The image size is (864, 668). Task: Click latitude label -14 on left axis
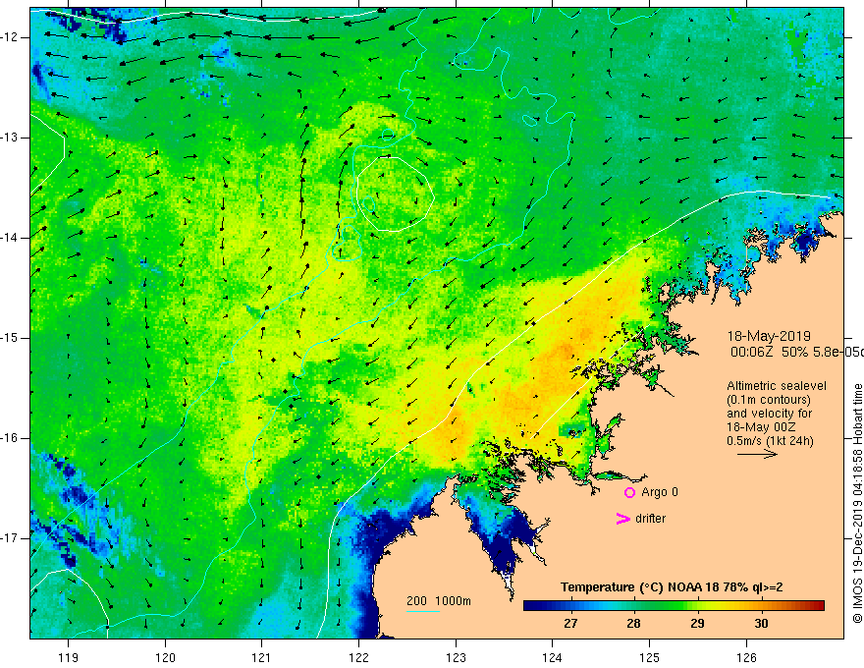(10, 238)
